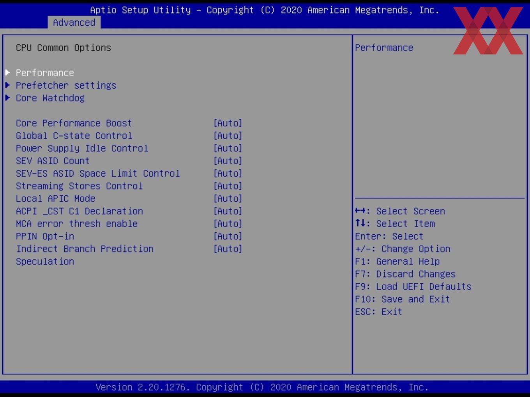Select SEV-ES ASID Space Limit Control label
The image size is (530, 397).
(98, 173)
